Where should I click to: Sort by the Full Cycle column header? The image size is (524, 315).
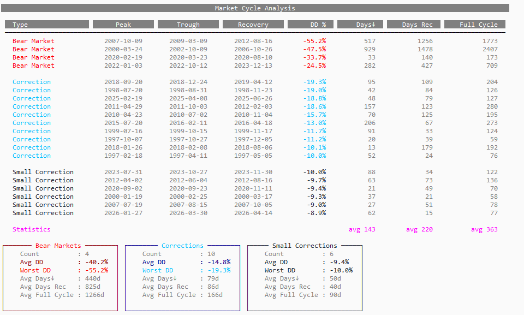click(474, 25)
